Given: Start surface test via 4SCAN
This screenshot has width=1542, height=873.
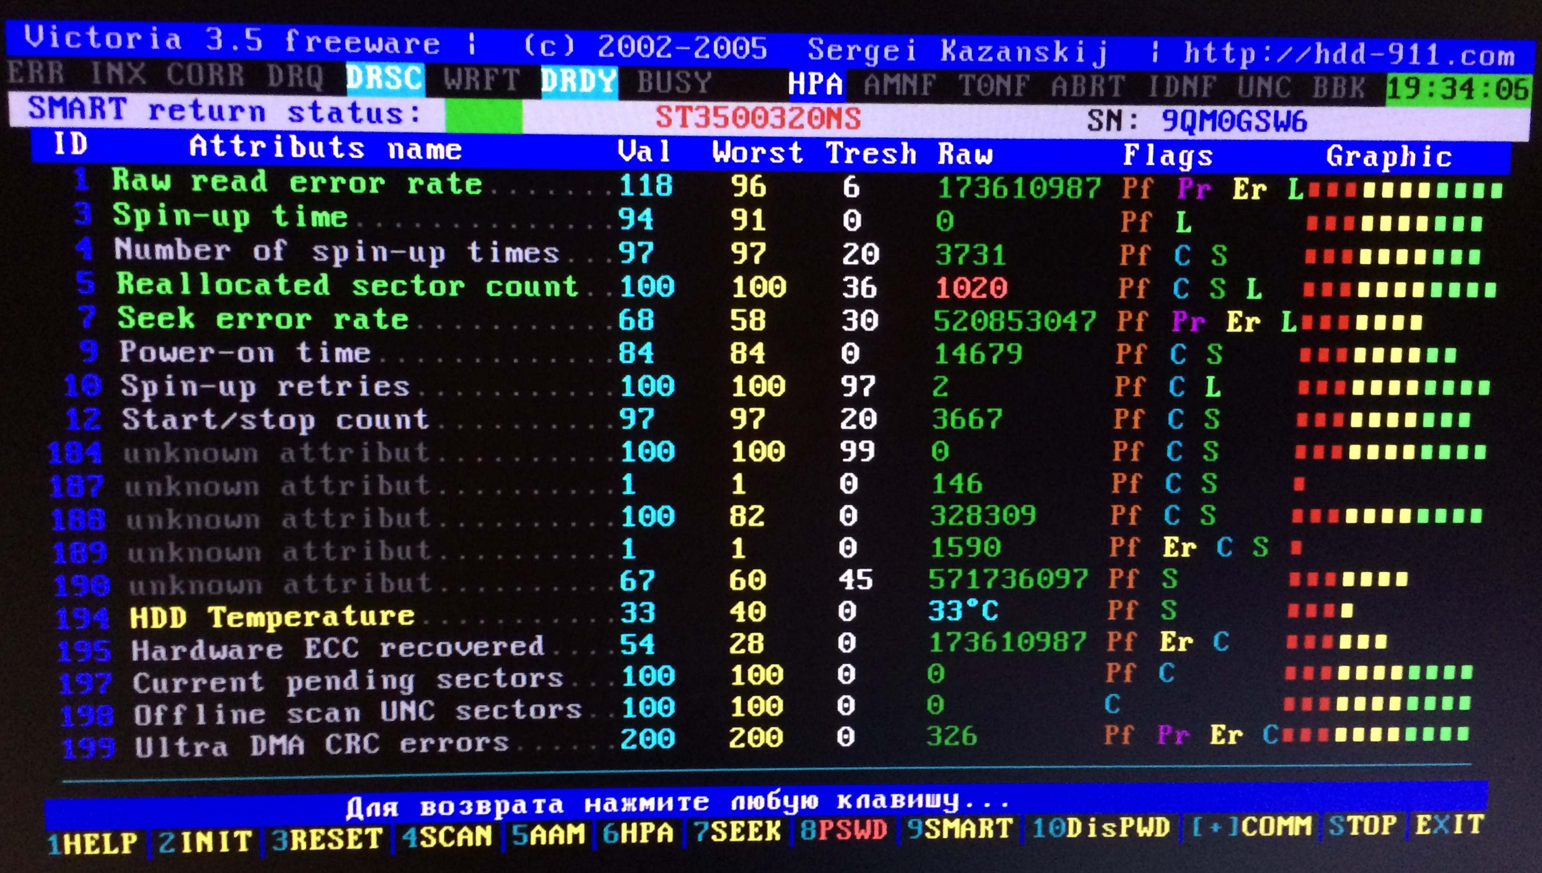Looking at the screenshot, I should click(x=447, y=837).
